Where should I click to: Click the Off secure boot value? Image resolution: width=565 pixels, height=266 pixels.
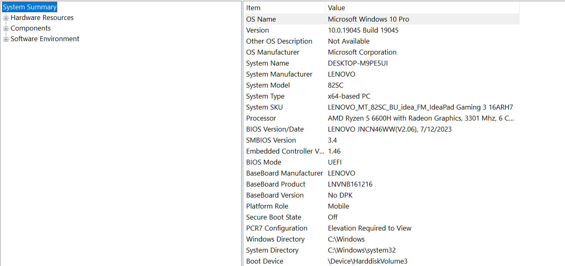coord(333,217)
